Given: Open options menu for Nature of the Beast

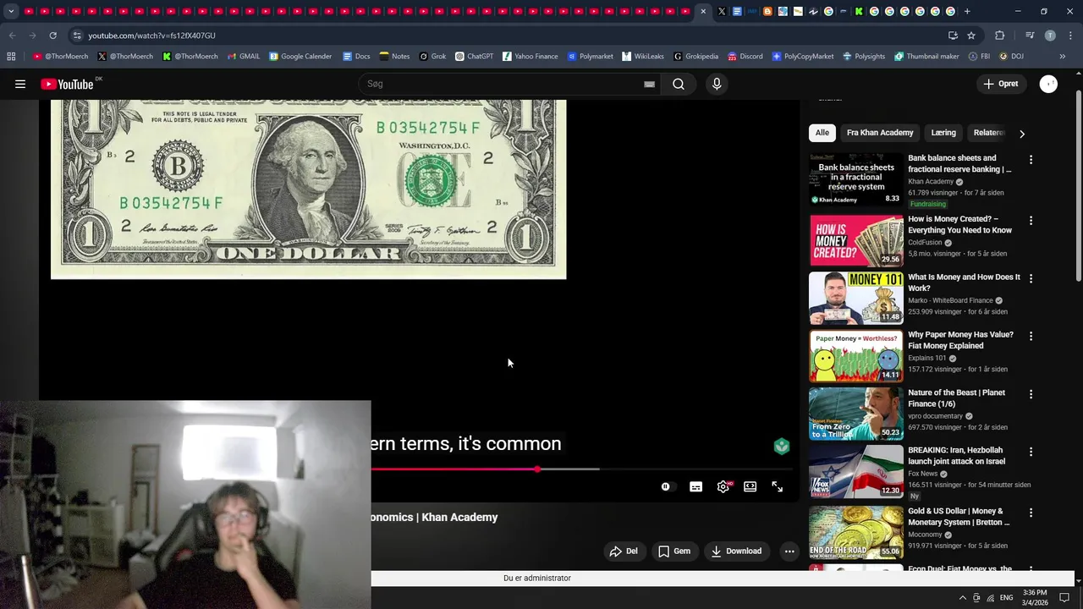Looking at the screenshot, I should [1031, 394].
